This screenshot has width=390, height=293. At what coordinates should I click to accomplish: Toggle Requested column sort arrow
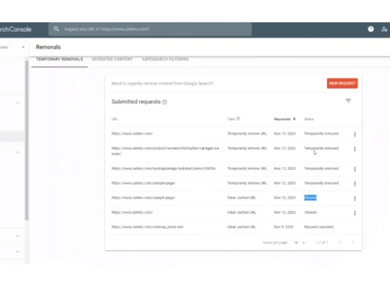coord(294,119)
